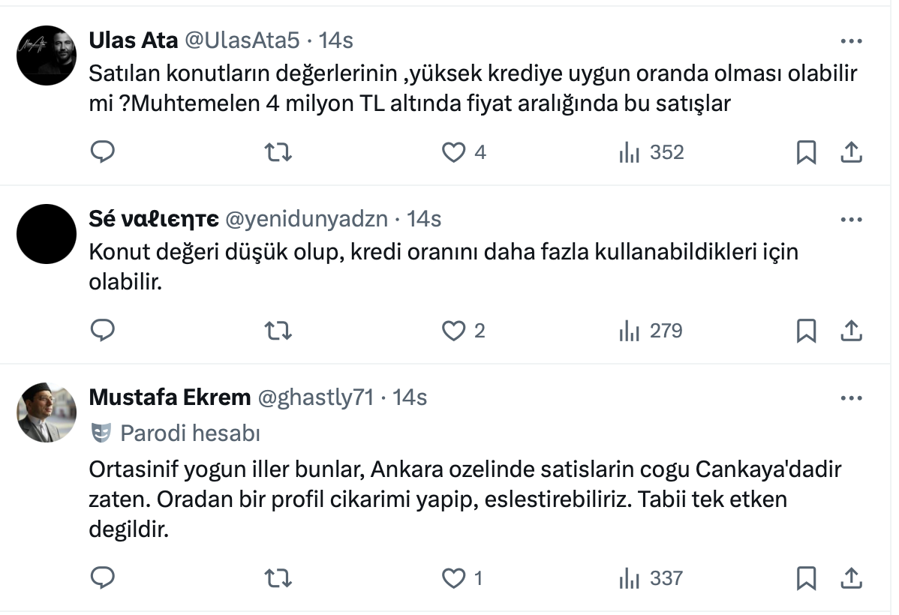This screenshot has height=615, width=899.
Task: Click Mustafa Ekrem's profile avatar
Action: 47,412
